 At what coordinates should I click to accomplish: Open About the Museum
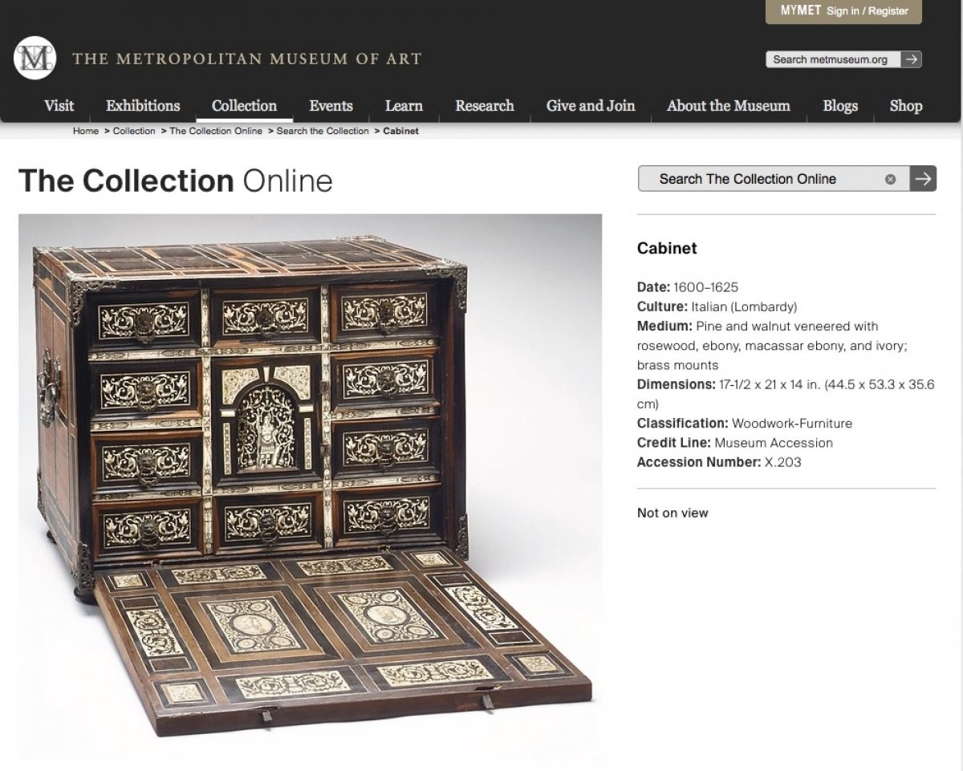click(729, 106)
